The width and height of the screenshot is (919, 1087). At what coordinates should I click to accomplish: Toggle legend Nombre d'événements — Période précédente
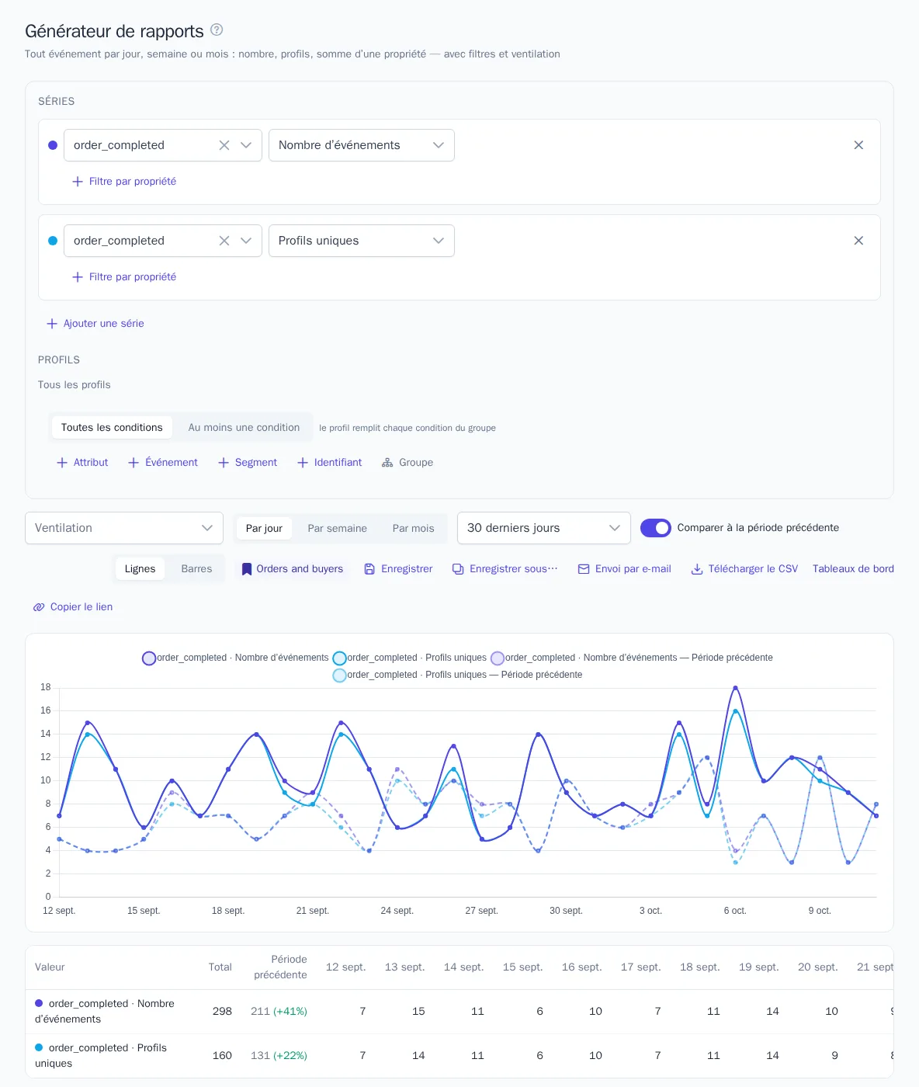coord(632,658)
